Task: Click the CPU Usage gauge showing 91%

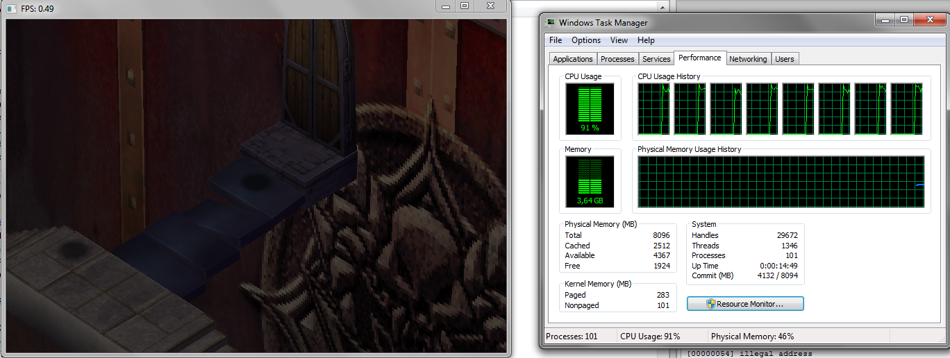Action: click(x=590, y=108)
